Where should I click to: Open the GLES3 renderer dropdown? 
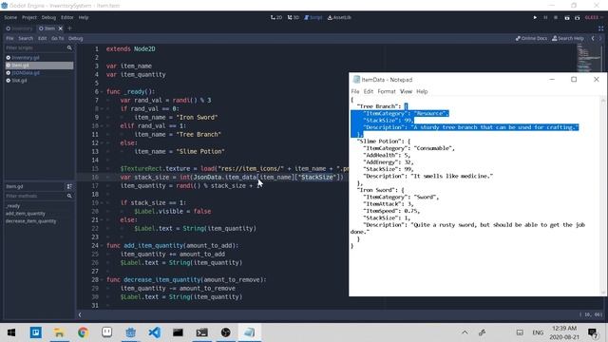tap(593, 17)
